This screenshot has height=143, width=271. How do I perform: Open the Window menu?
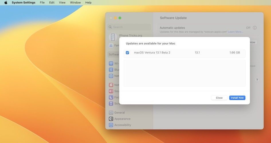[75, 3]
